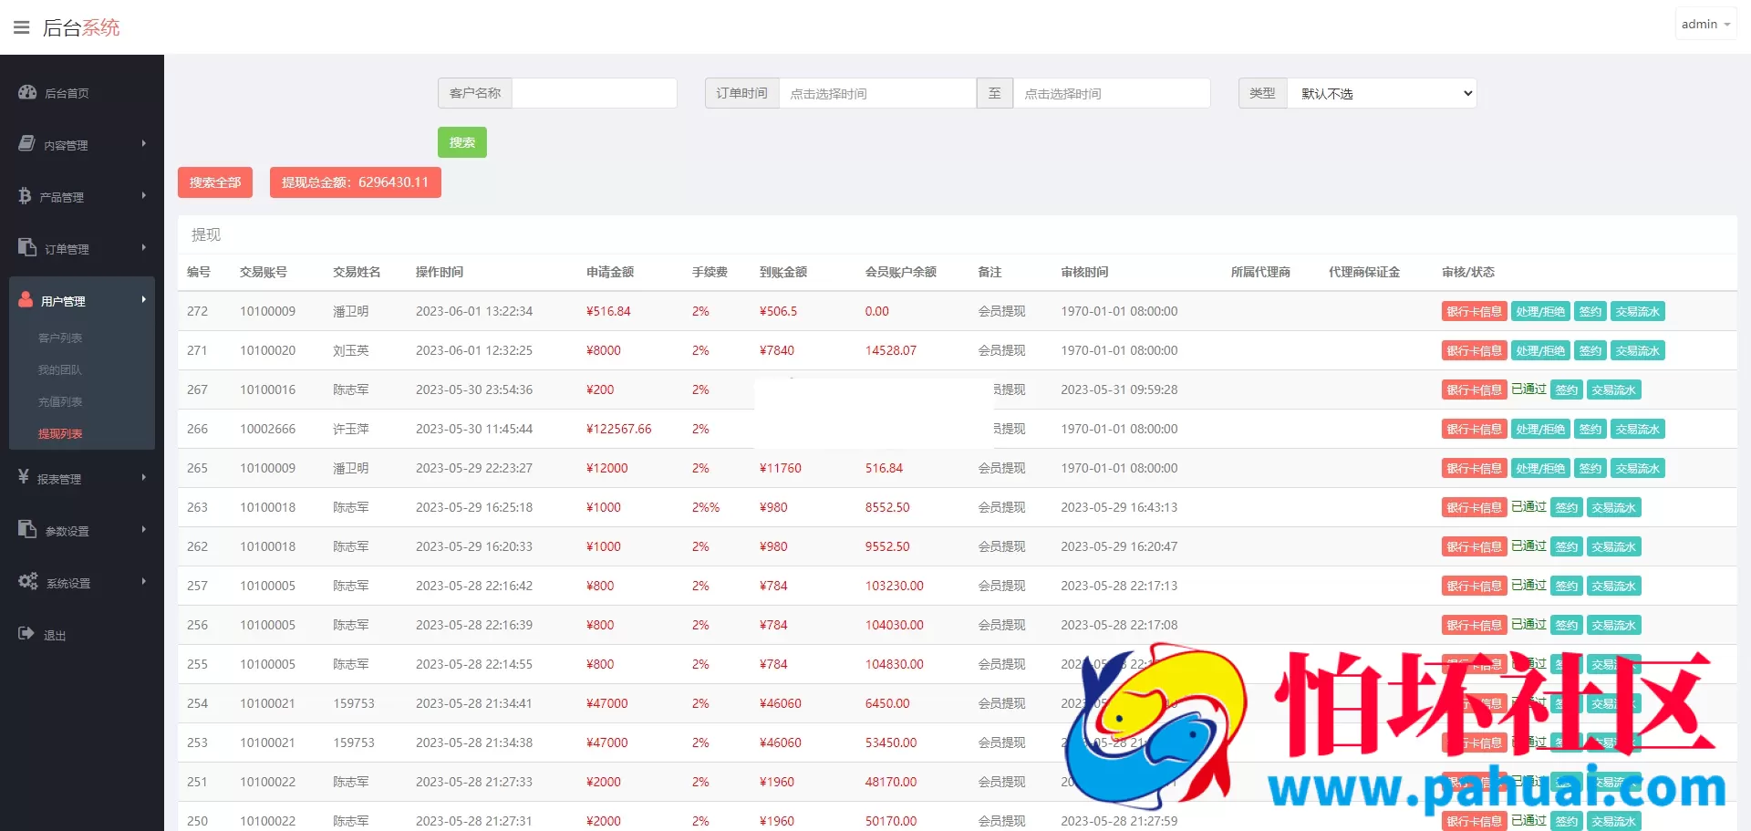Open the 类型 dropdown showing 默认不选
The width and height of the screenshot is (1751, 831).
coord(1382,93)
